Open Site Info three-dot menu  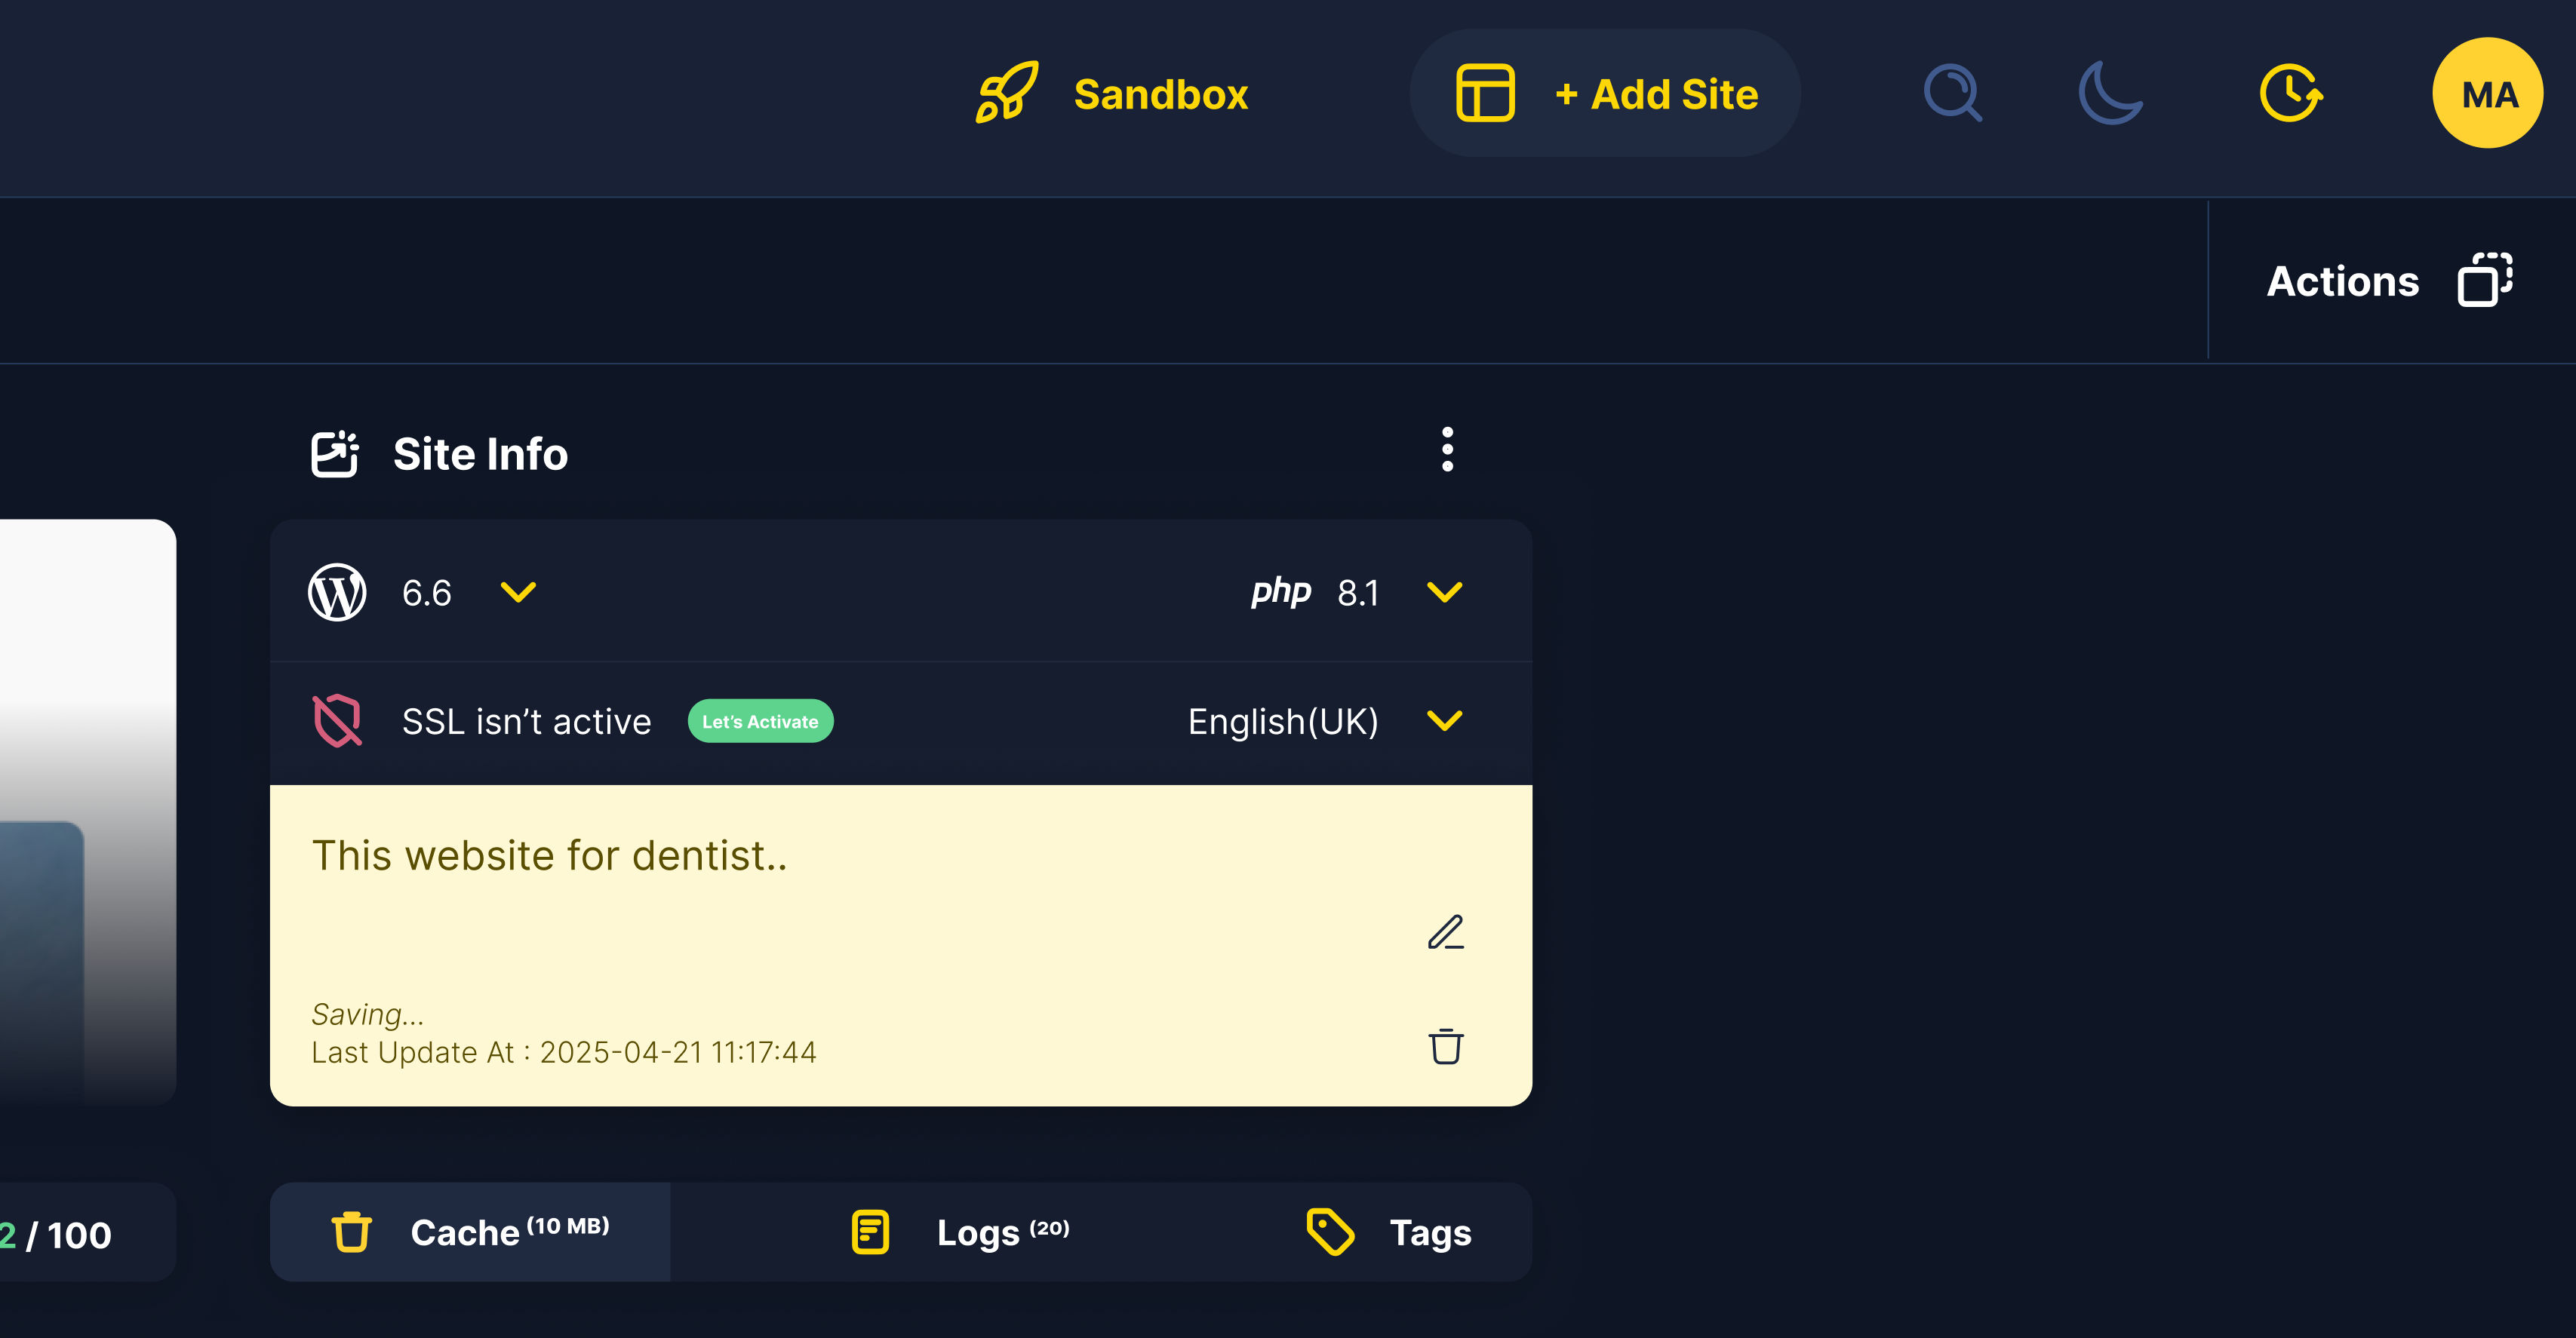(x=1447, y=450)
